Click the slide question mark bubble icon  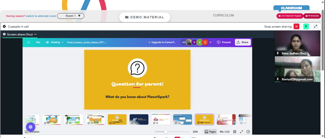pos(137,68)
